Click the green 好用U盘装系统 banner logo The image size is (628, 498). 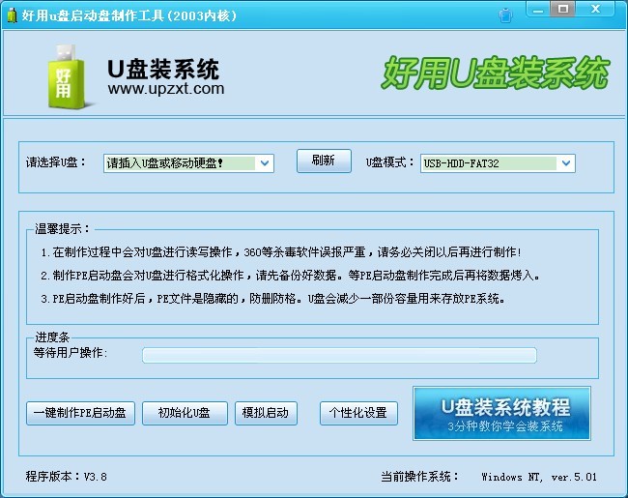pyautogui.click(x=496, y=73)
